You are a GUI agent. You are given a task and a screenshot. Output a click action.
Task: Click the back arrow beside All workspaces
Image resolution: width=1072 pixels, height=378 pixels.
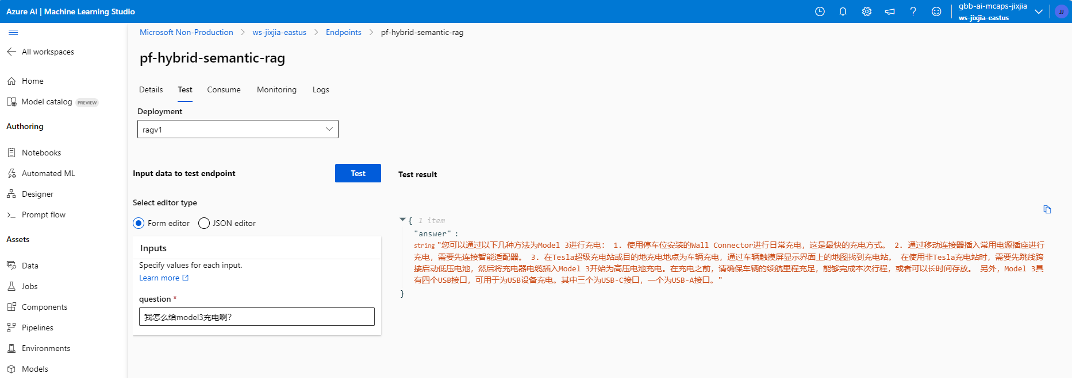11,52
